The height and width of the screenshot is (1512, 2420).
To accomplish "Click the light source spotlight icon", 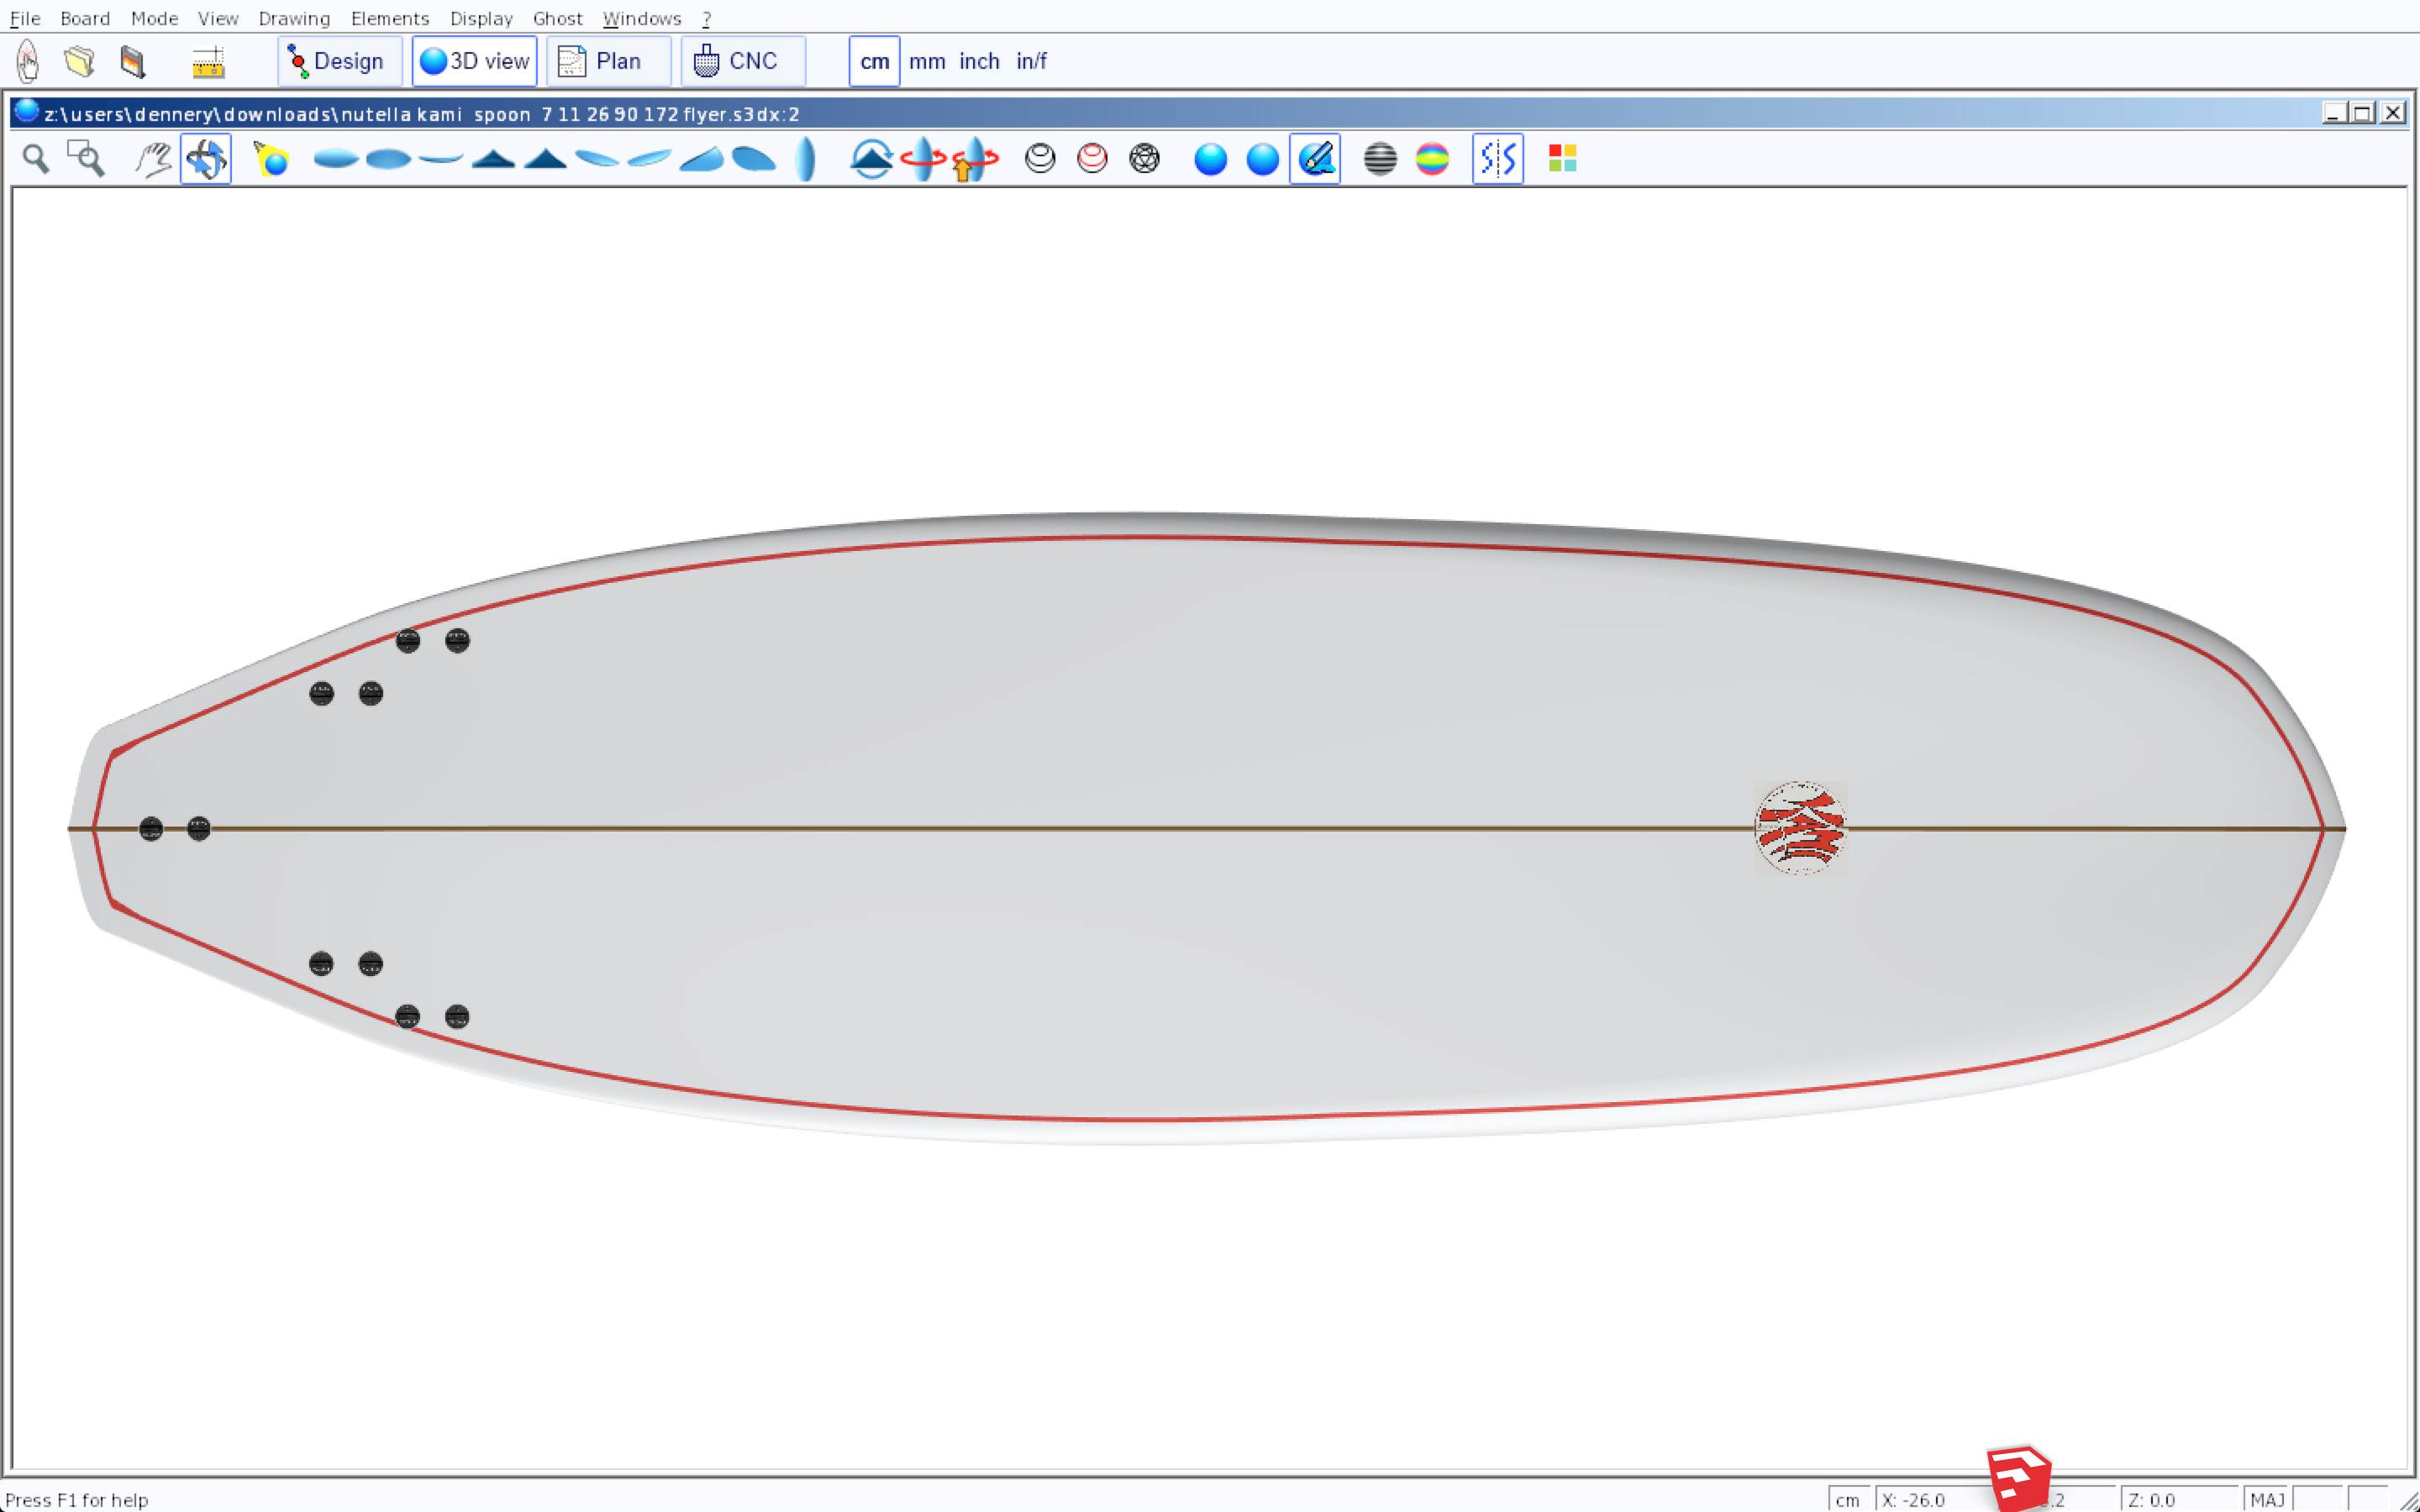I will click(x=271, y=158).
